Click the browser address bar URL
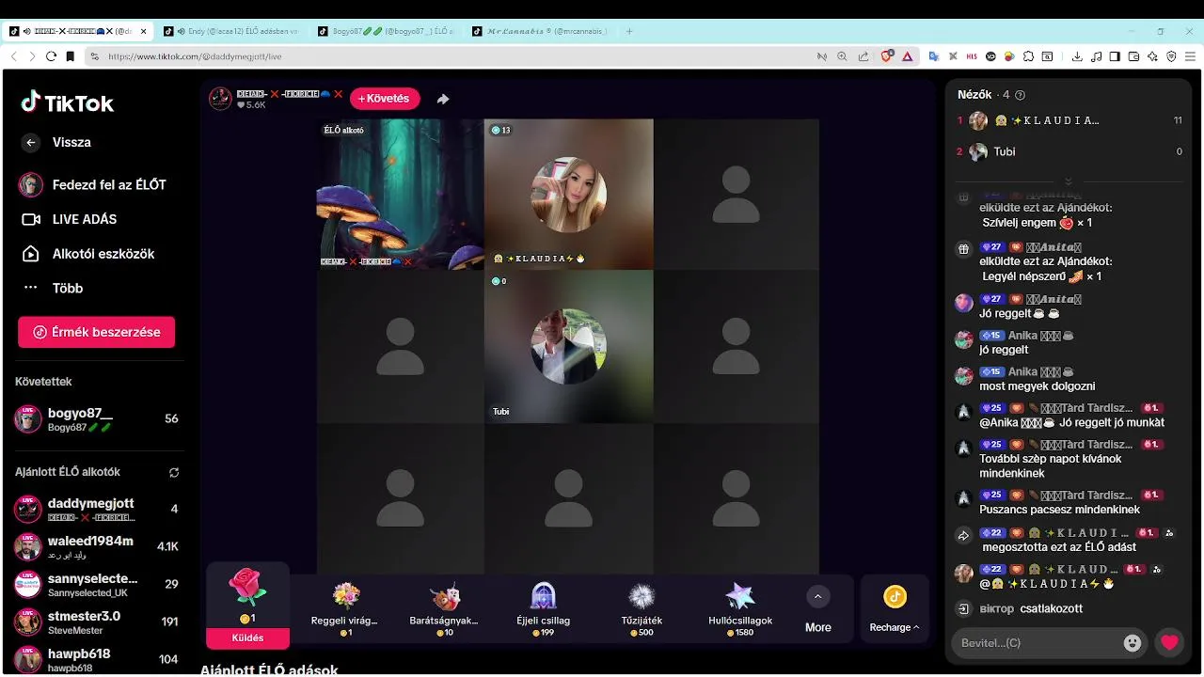This screenshot has height=677, width=1204. click(195, 56)
